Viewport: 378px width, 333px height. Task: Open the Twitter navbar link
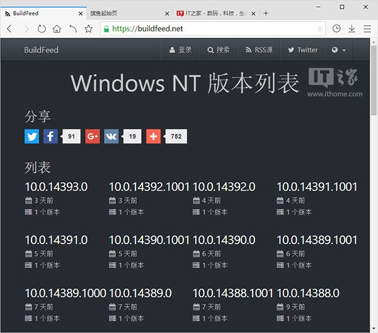(x=302, y=50)
